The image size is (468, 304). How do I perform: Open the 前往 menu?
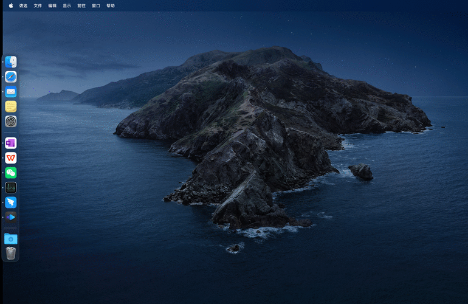(x=81, y=5)
